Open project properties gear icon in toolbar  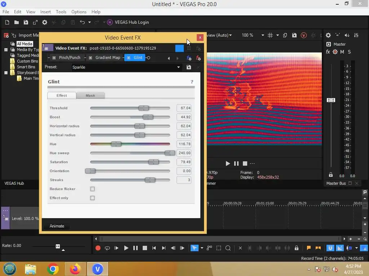point(45,22)
